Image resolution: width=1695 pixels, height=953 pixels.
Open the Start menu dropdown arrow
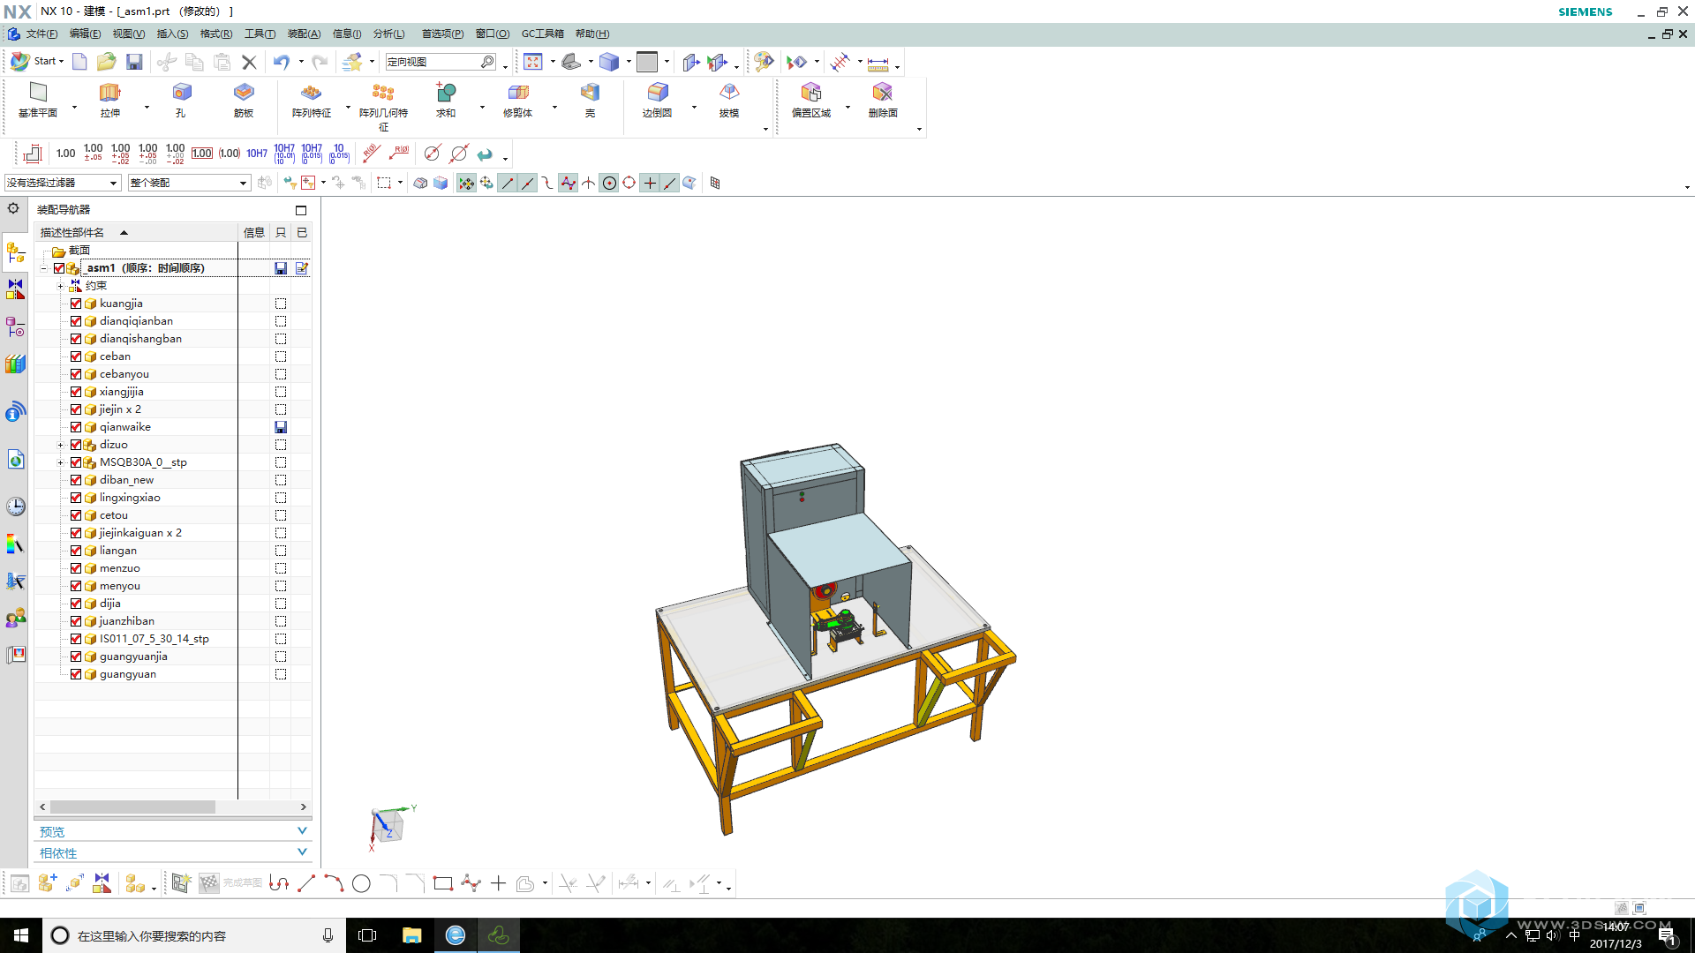[x=61, y=62]
